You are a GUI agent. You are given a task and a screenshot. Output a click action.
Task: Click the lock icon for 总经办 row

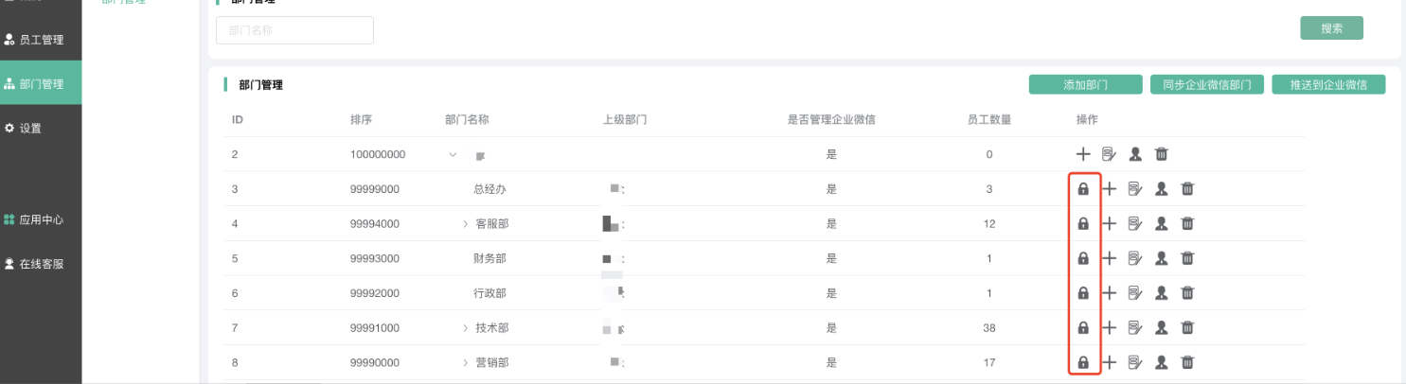pyautogui.click(x=1083, y=189)
